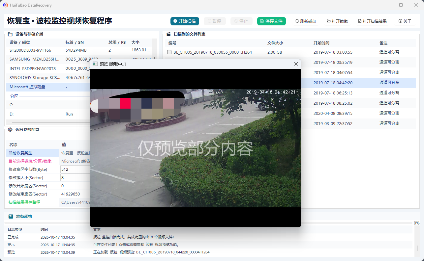The width and height of the screenshot is (424, 261).
Task: Open a disk image with 打开镜像
Action: tap(337, 21)
